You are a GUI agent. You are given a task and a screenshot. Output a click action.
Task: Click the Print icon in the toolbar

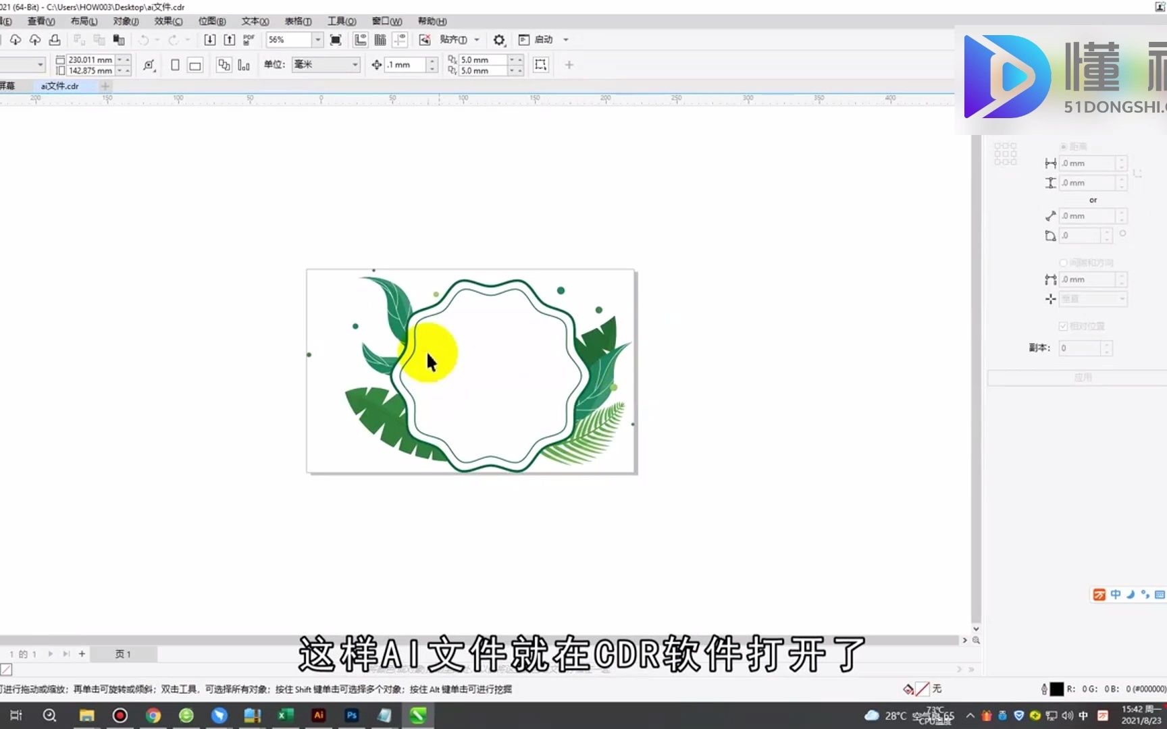coord(55,40)
